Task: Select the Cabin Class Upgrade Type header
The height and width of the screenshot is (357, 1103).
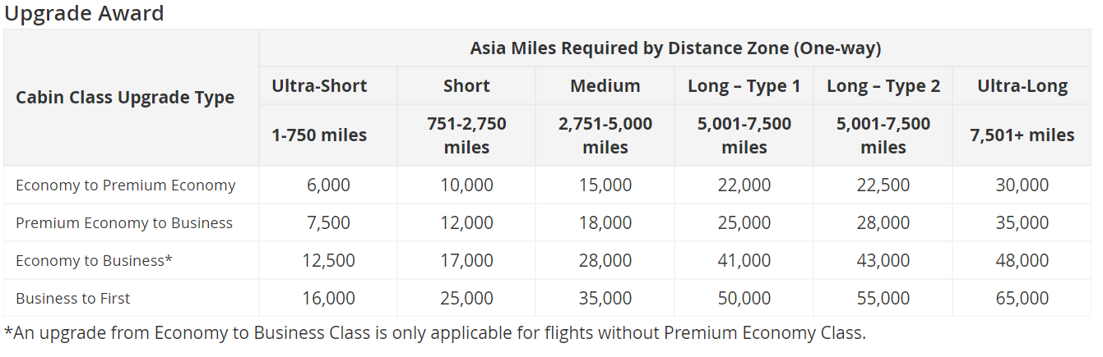Action: coord(125,98)
